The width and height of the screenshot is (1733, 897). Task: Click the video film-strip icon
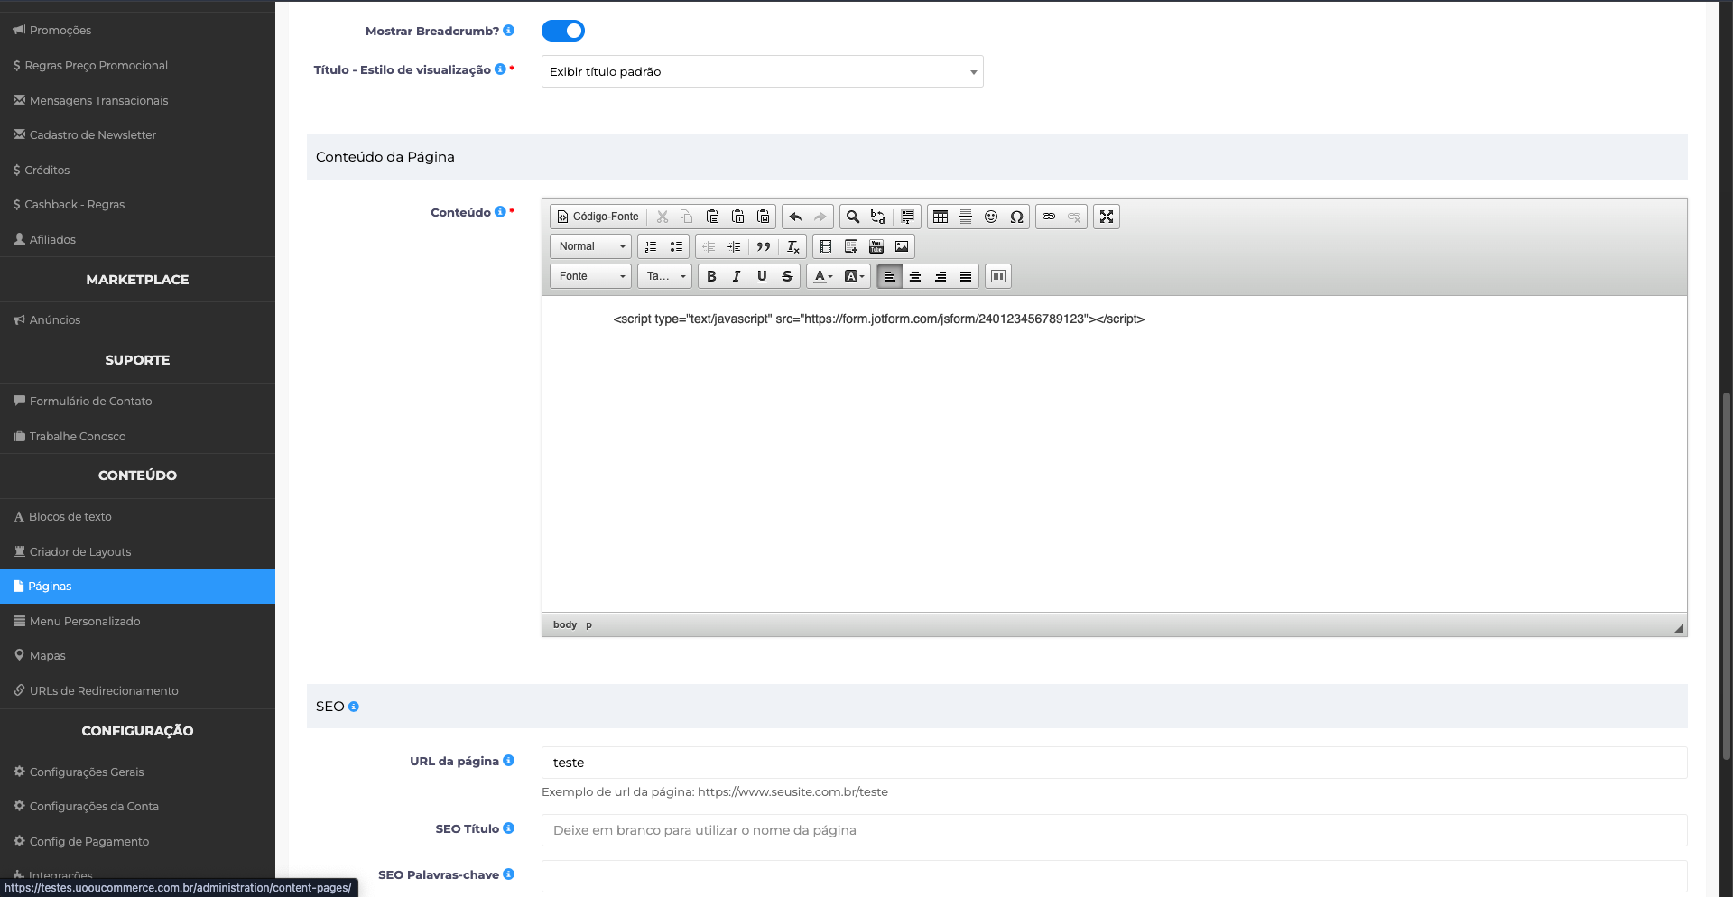826,246
